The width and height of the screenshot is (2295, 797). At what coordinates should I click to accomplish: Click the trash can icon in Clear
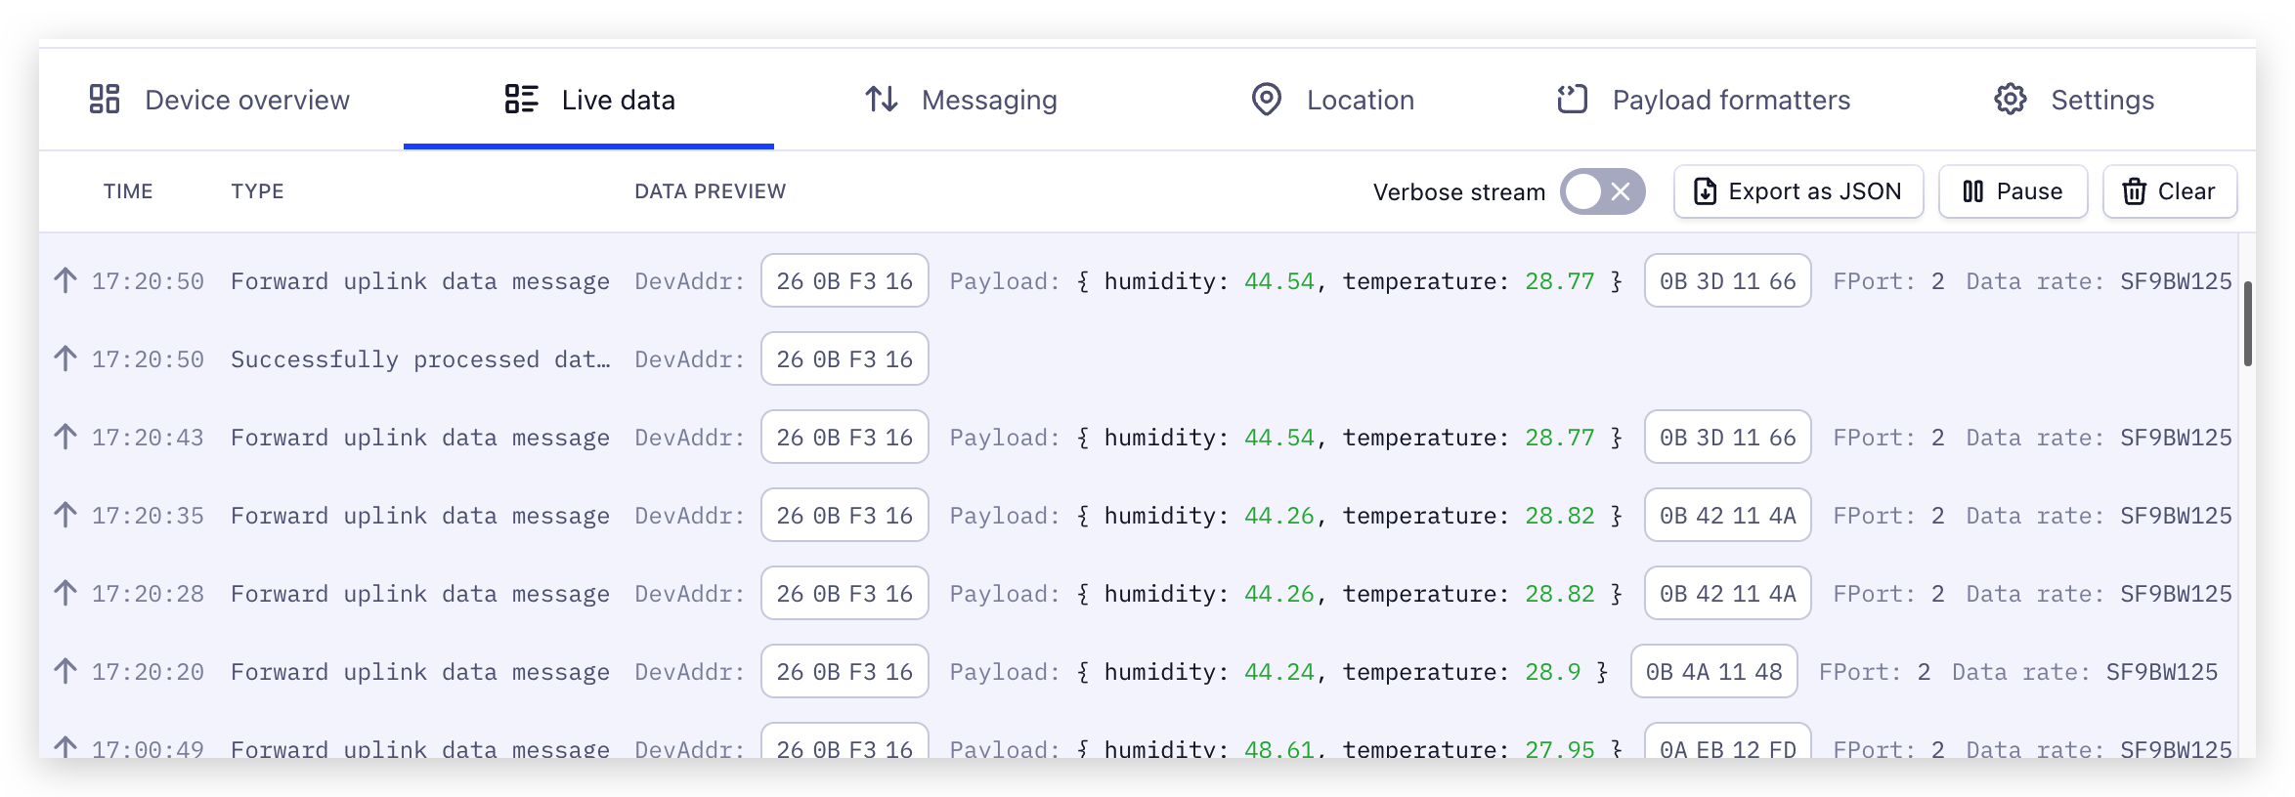click(2134, 191)
